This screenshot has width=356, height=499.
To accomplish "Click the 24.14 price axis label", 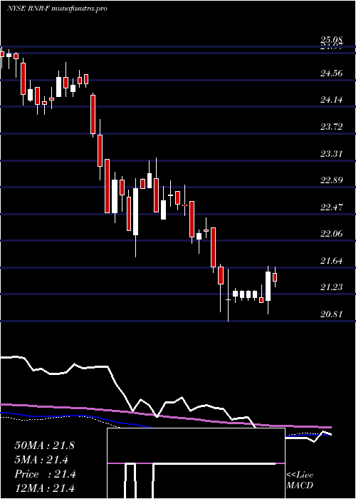I will (x=332, y=101).
